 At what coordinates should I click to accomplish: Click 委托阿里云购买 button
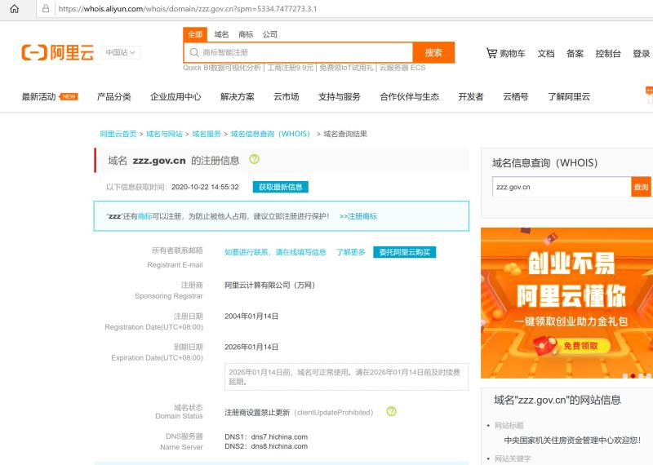coord(404,252)
